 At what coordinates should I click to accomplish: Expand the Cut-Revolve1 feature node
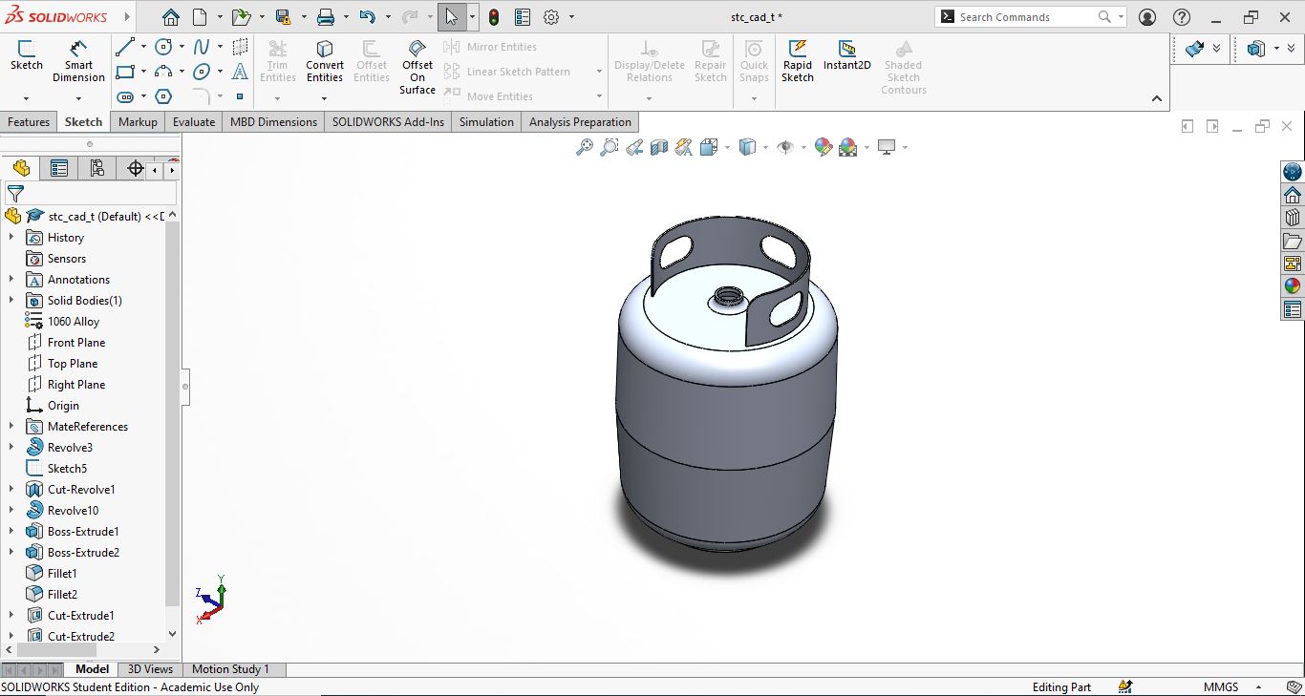(11, 490)
